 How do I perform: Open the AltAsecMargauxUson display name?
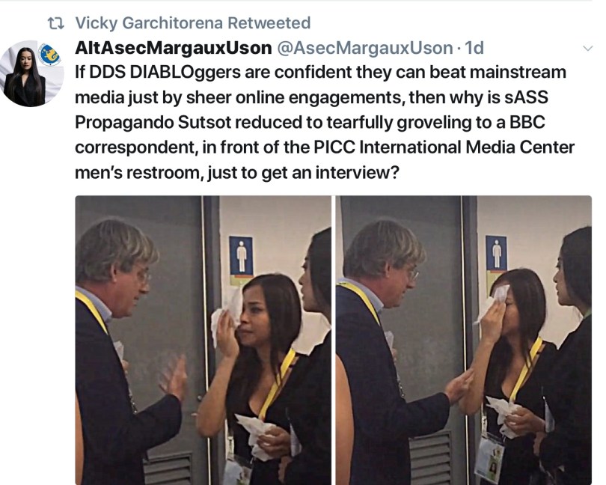(173, 48)
